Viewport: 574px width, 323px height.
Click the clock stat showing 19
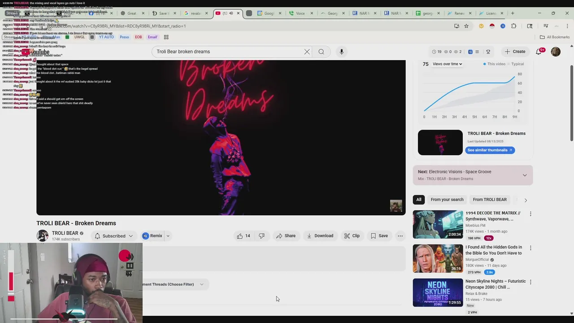coord(437,52)
